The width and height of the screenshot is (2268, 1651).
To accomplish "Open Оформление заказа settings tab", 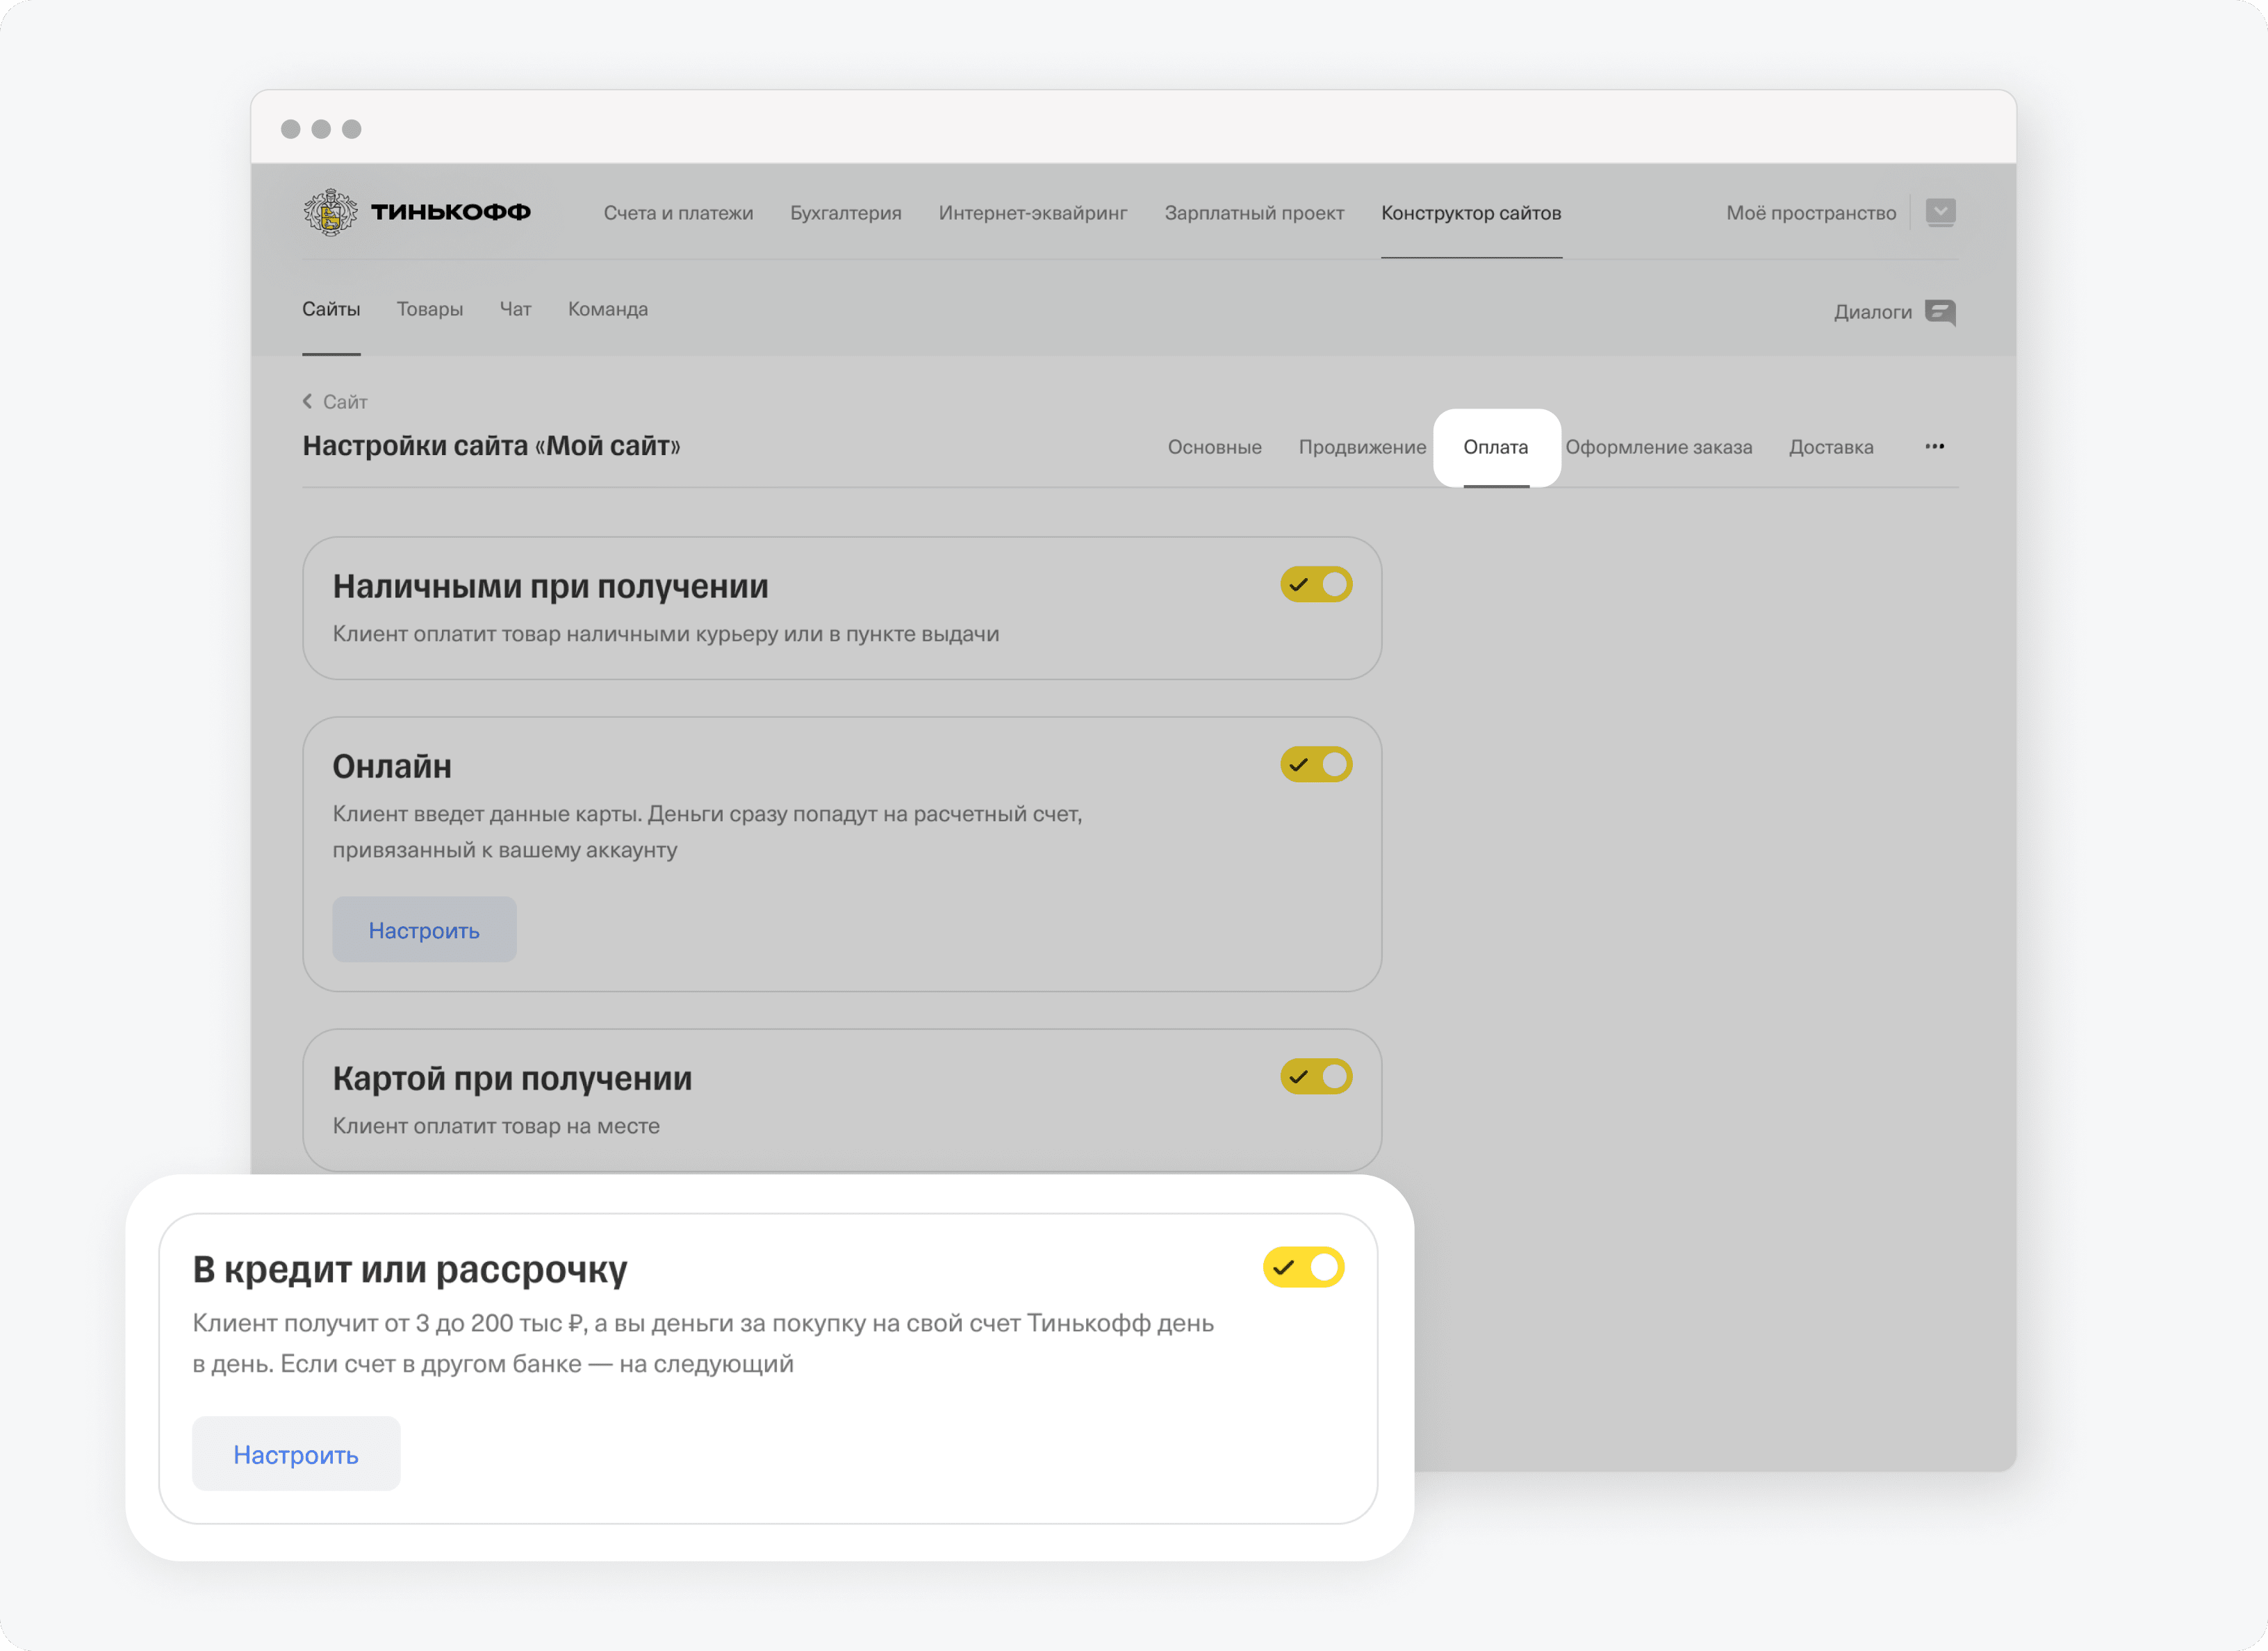I will (1658, 447).
